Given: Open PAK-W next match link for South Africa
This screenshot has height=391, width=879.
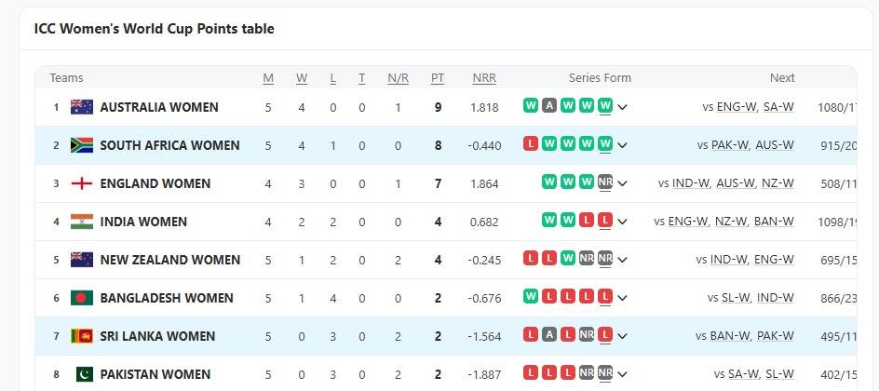Looking at the screenshot, I should (x=730, y=145).
